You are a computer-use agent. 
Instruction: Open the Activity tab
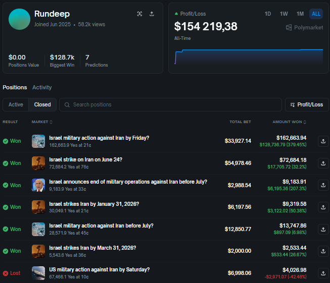[42, 87]
